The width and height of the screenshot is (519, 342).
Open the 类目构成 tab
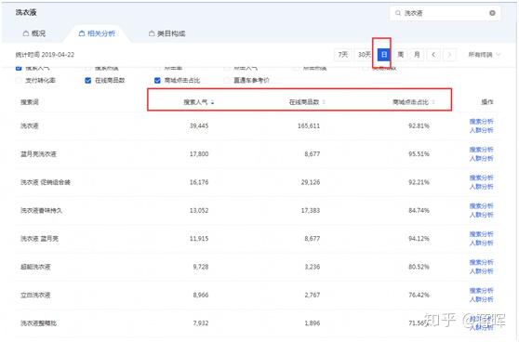point(166,33)
